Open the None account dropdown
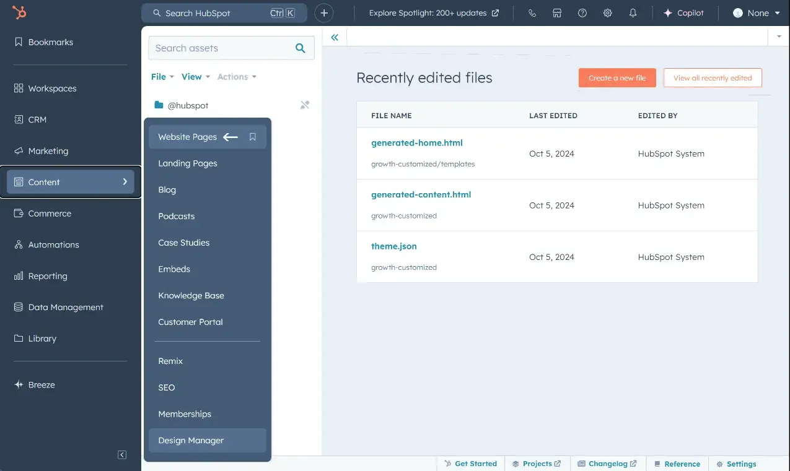The height and width of the screenshot is (471, 790). pos(756,13)
